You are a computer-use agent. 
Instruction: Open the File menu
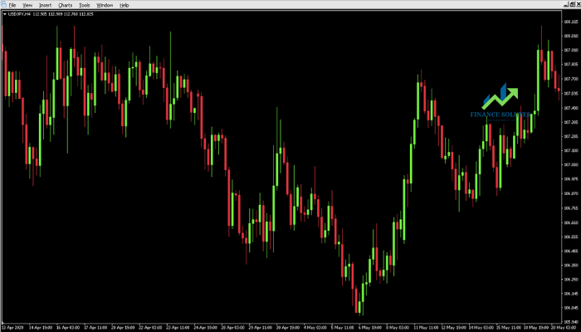12,5
